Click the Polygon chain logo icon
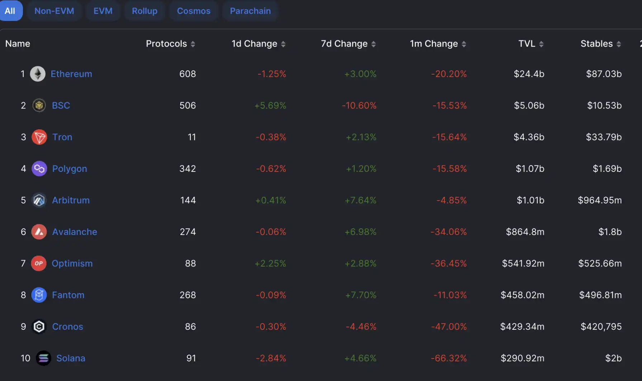The width and height of the screenshot is (642, 381). click(39, 169)
